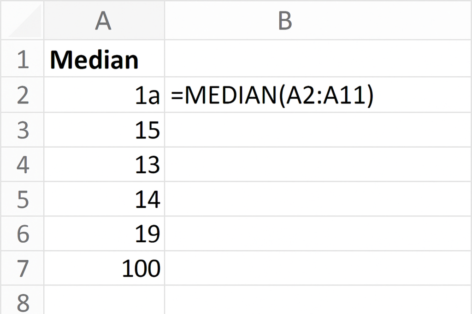This screenshot has width=472, height=314.
Task: Select the cell containing 19
Action: 104,234
